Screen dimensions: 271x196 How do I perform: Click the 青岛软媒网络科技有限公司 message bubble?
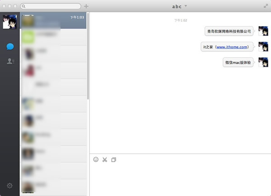(229, 31)
